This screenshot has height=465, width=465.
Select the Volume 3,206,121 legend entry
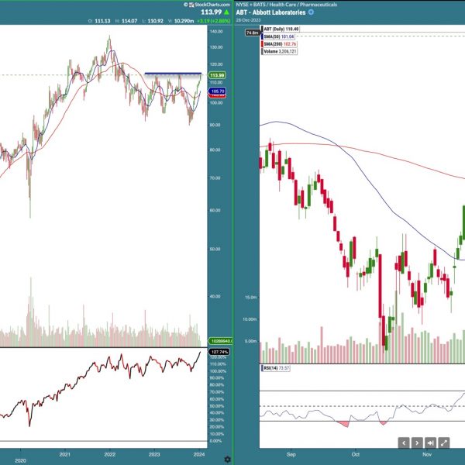point(279,51)
